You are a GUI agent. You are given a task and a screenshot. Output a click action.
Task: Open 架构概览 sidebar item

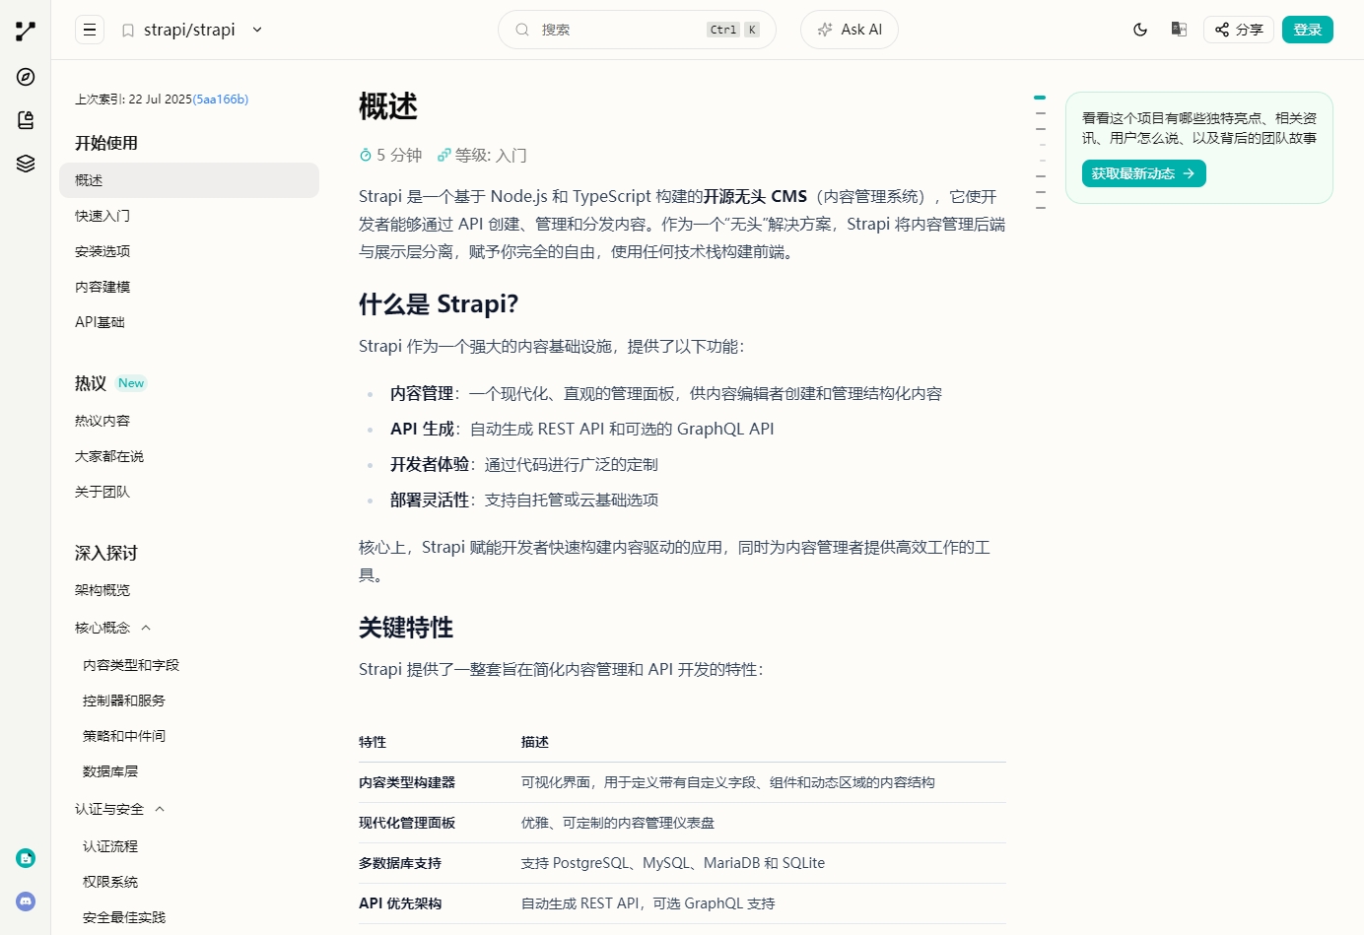(102, 590)
